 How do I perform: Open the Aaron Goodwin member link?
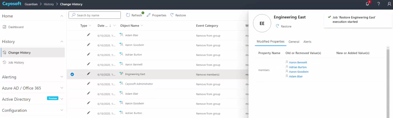299,72
